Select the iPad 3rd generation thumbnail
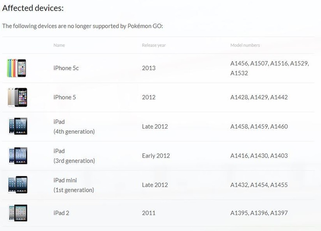This screenshot has height=231, width=321. point(18,156)
